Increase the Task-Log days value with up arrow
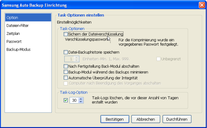This screenshot has width=207, height=128. (81, 99)
